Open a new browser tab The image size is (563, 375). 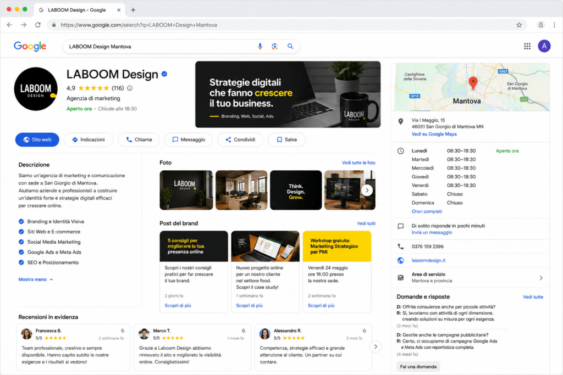(x=133, y=10)
